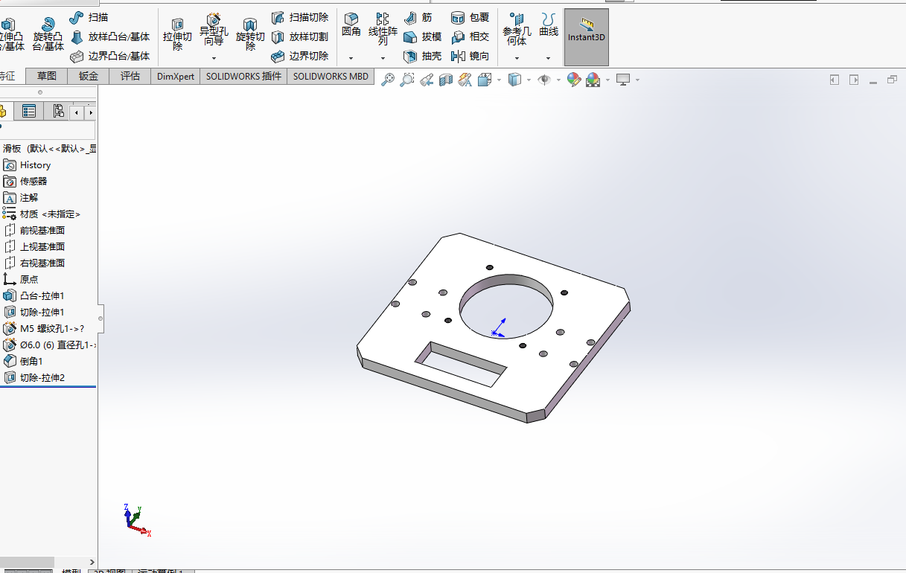This screenshot has height=573, width=906.
Task: Click the 圆角 fillet tool
Action: point(351,25)
